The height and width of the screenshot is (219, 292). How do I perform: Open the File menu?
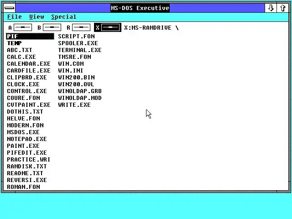pyautogui.click(x=15, y=17)
